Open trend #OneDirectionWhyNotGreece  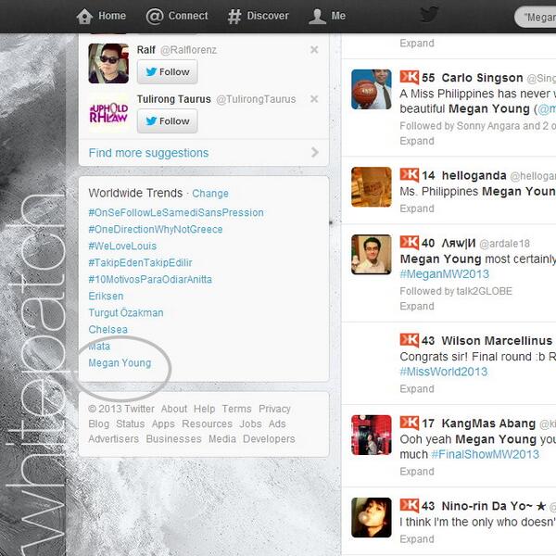pos(156,230)
